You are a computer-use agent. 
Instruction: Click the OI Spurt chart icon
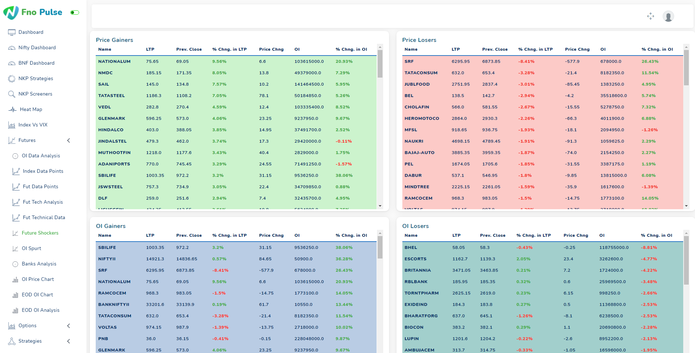tap(15, 249)
